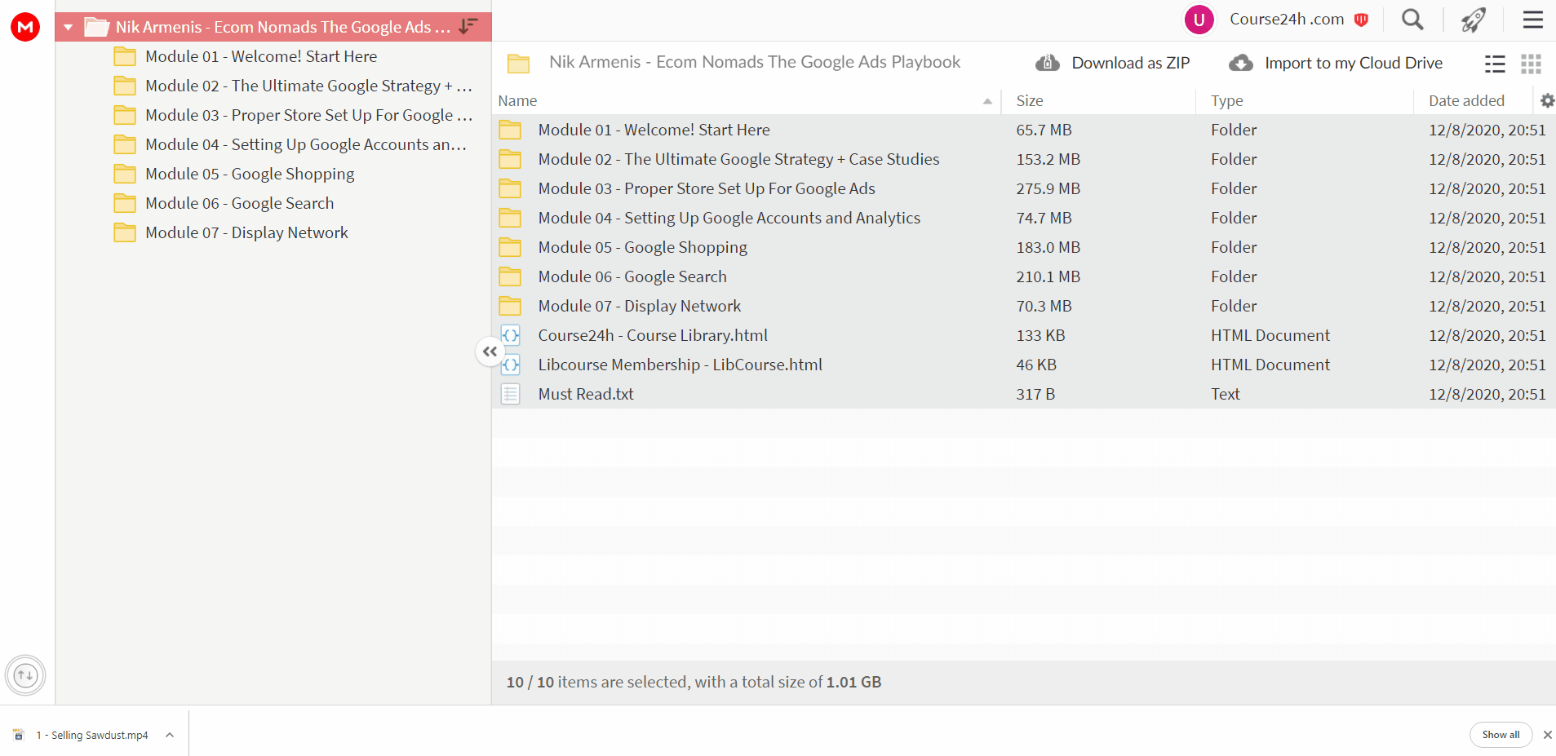Open the tree sort order icon

coord(468,27)
